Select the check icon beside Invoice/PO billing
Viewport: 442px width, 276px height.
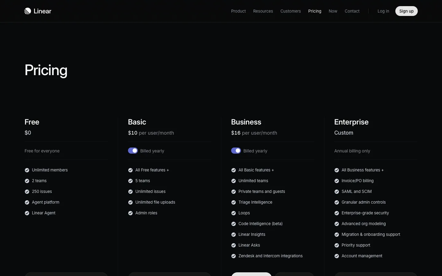click(x=337, y=181)
